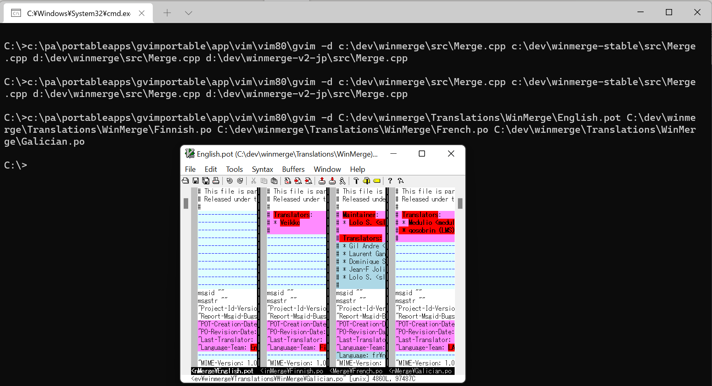The image size is (712, 386).
Task: Click the Cut scissors icon
Action: [254, 181]
